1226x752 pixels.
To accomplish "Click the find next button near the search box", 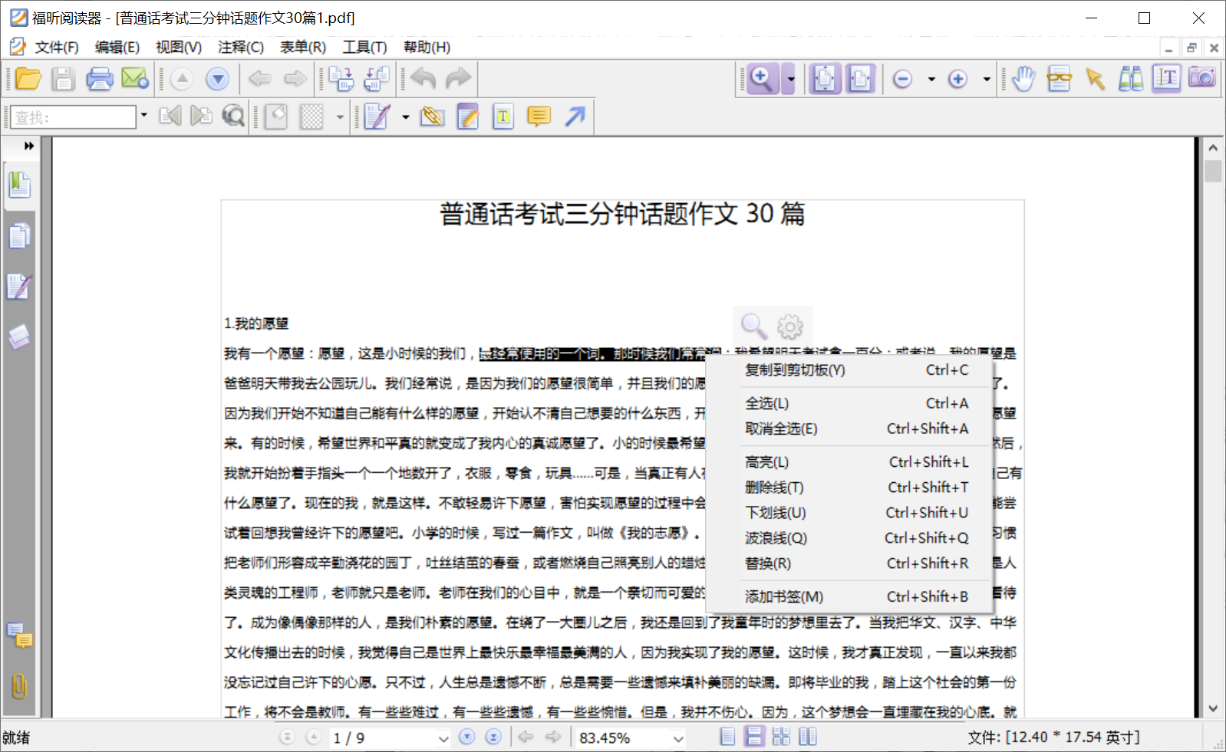I will pos(201,117).
